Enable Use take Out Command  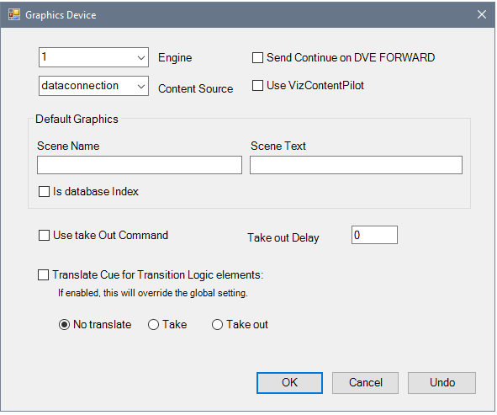[x=44, y=236]
